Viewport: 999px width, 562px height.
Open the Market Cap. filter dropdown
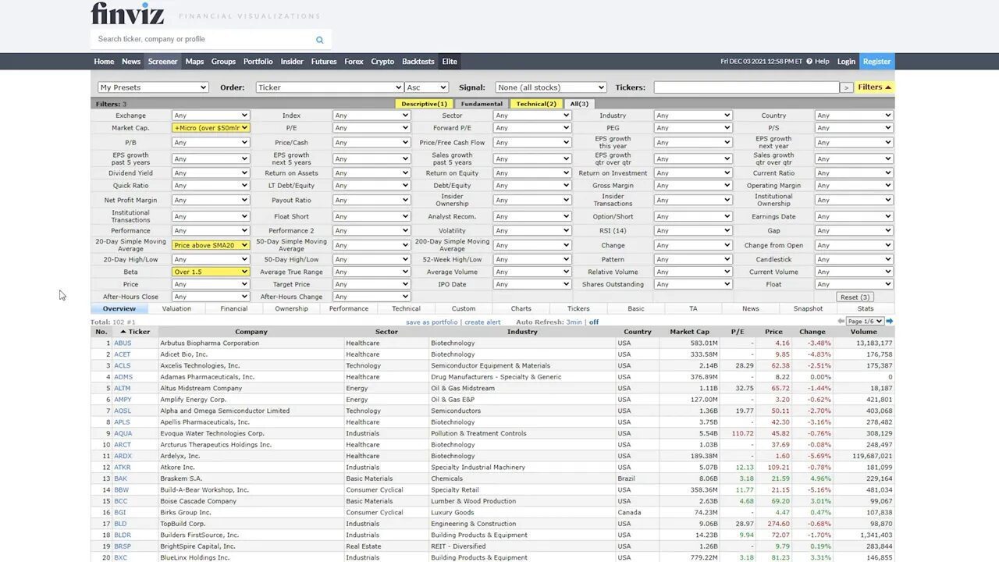coord(211,127)
